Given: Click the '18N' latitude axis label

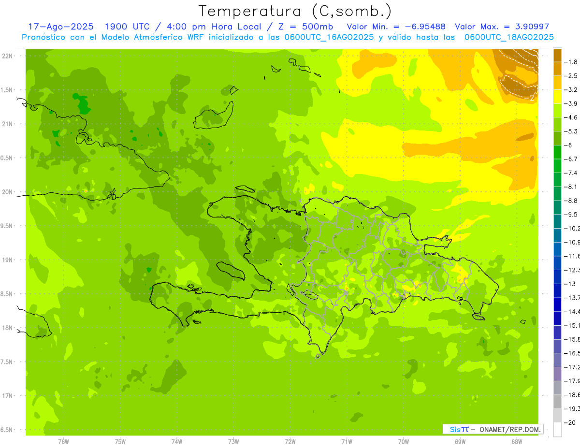Looking at the screenshot, I should click(8, 328).
